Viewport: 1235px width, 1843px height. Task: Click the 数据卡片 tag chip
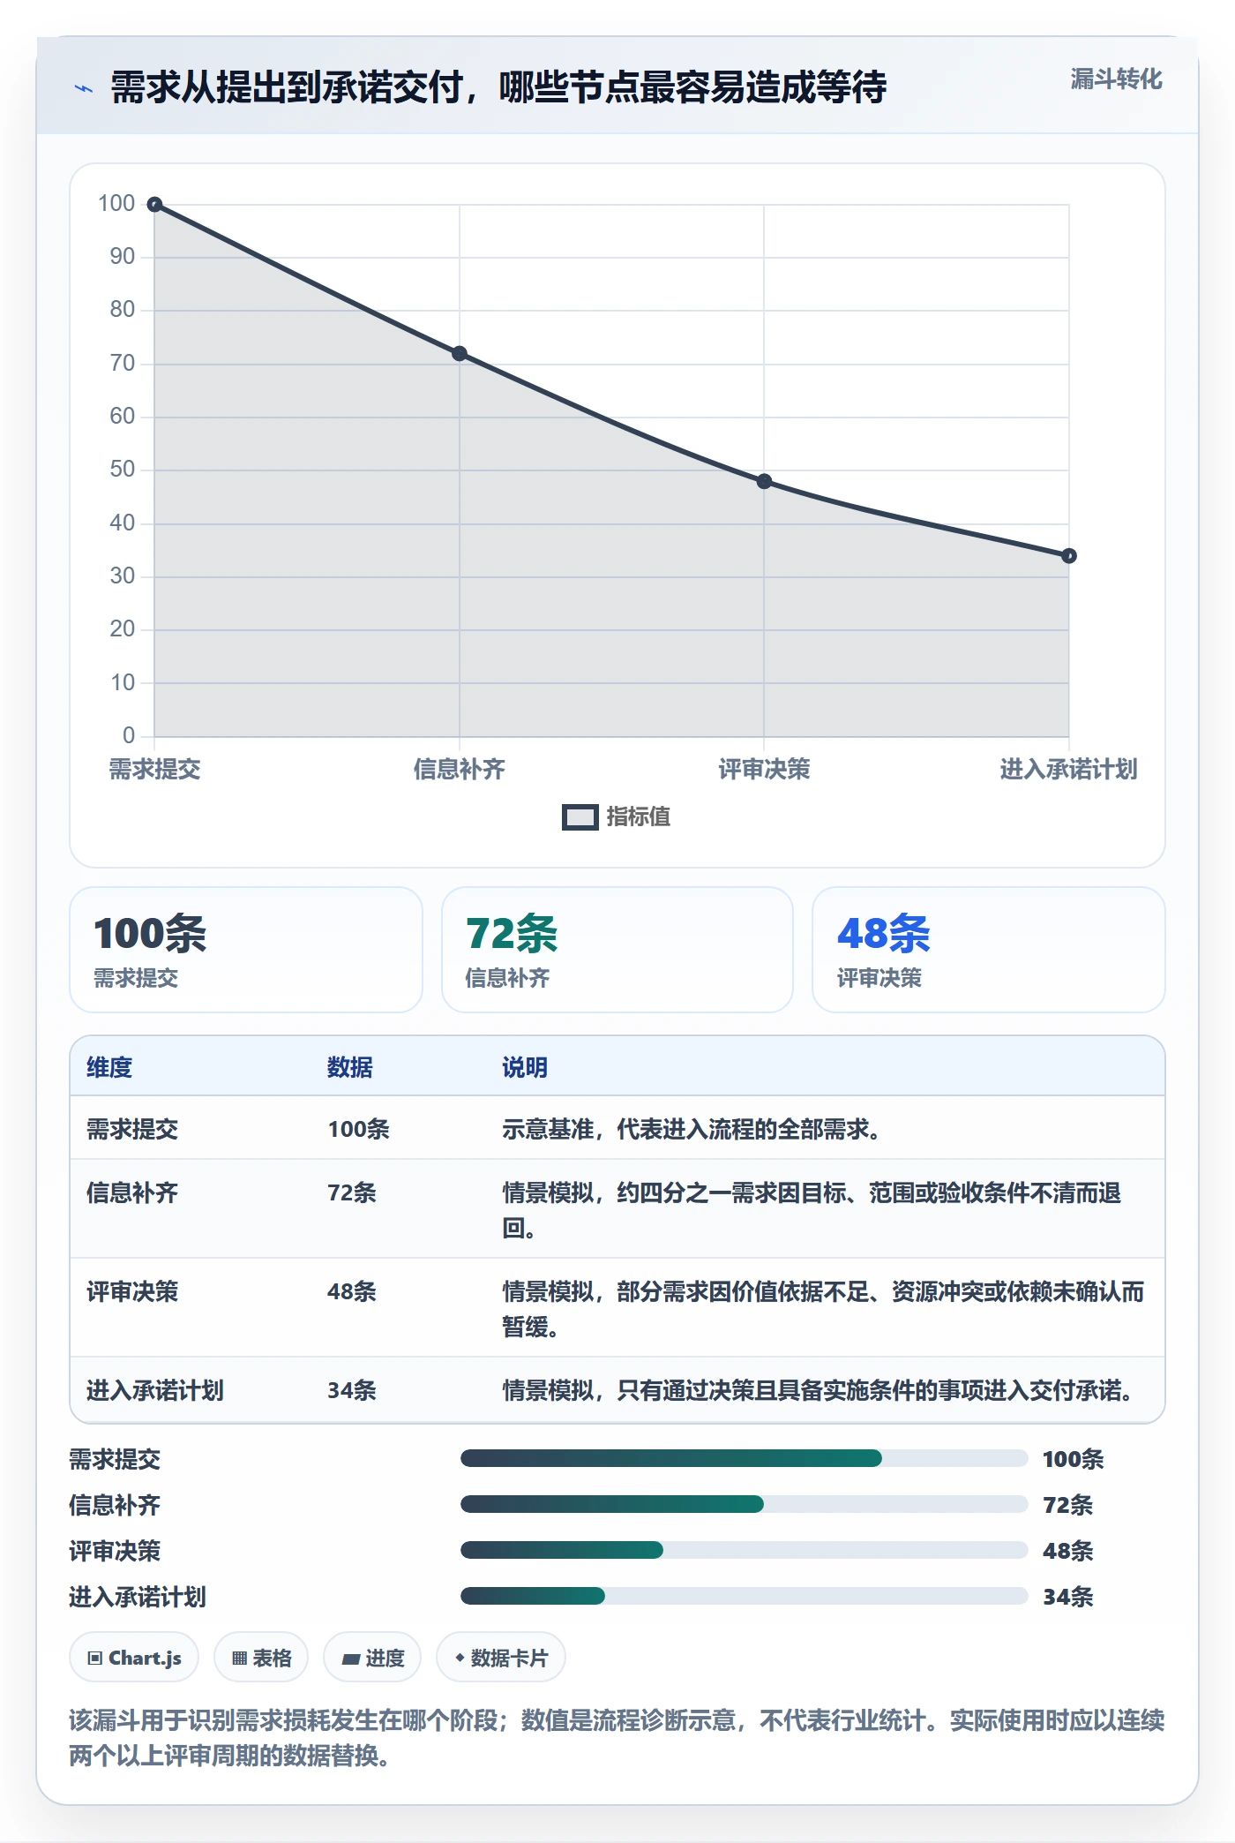501,1658
